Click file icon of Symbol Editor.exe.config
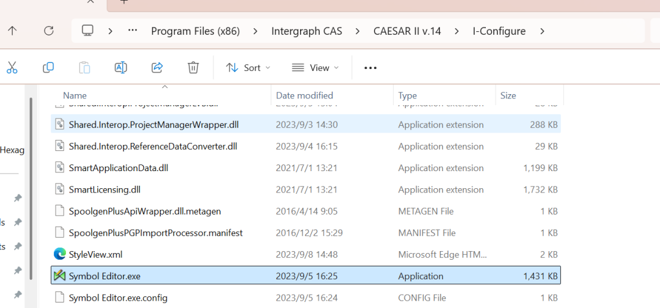Image resolution: width=660 pixels, height=308 pixels. click(x=60, y=298)
